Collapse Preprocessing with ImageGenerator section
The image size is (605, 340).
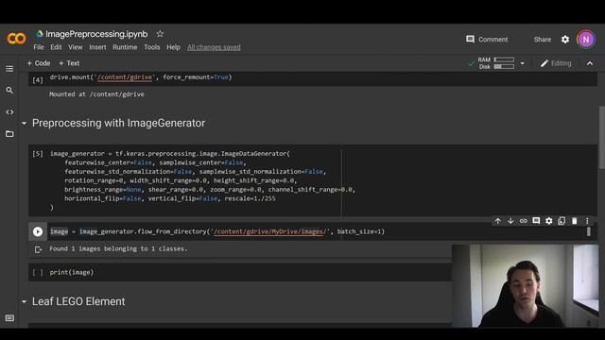pos(24,124)
